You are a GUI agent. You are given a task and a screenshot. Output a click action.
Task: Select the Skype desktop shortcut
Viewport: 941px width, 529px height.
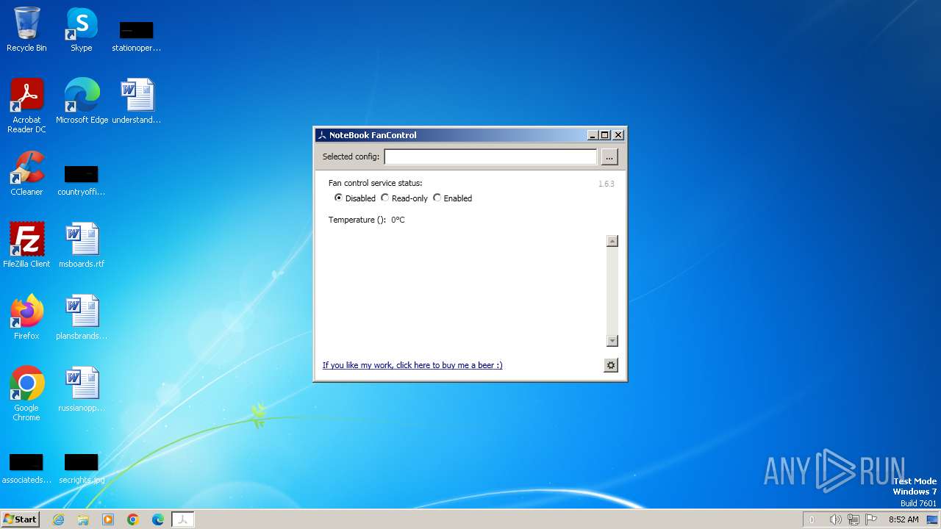point(82,30)
